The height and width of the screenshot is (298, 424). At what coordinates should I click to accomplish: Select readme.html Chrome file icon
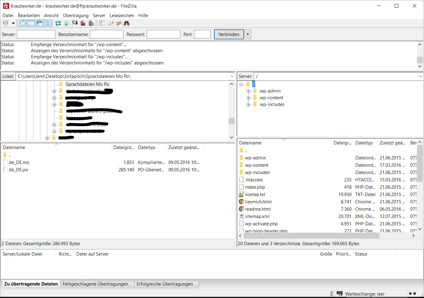241,209
